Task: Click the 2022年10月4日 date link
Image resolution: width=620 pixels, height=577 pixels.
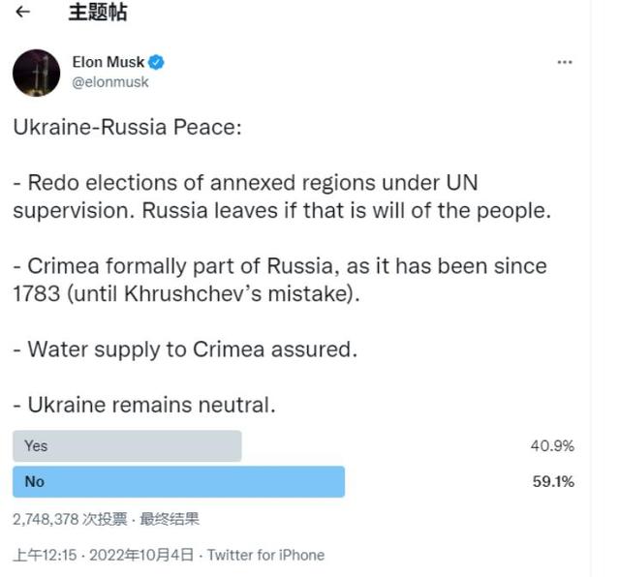Action: 141,555
